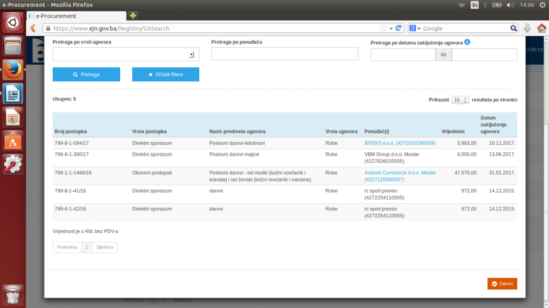Launch LibreOffice Impress from the dock
The height and width of the screenshot is (308, 549).
click(x=13, y=117)
